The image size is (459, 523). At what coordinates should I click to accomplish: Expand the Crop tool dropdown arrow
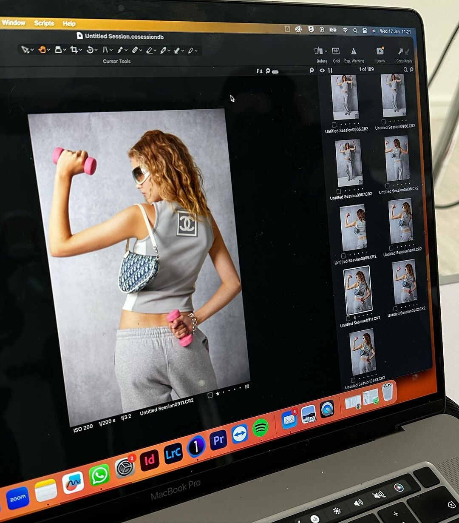coord(81,51)
